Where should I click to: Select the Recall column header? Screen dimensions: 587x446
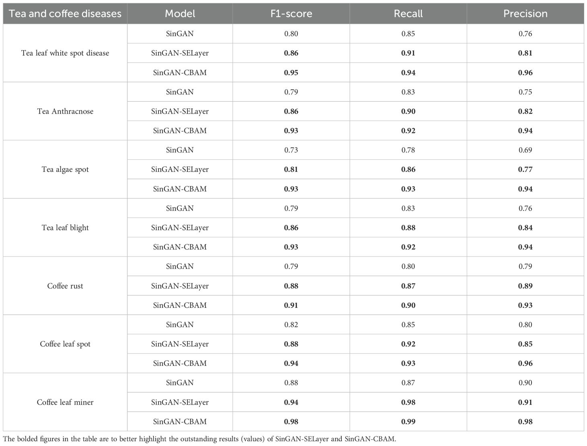[x=408, y=14]
